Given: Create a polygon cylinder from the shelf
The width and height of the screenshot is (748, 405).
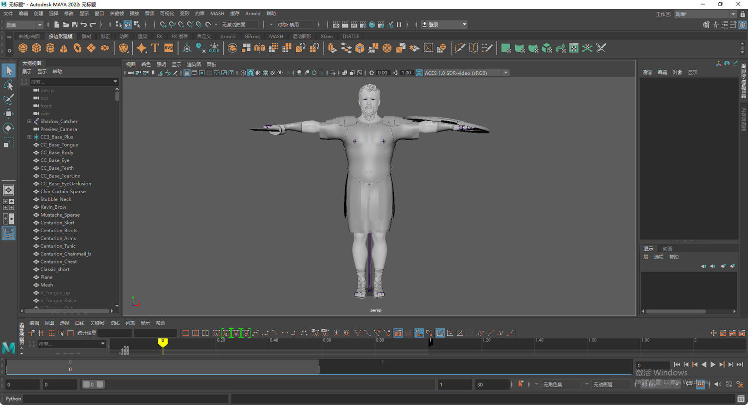Looking at the screenshot, I should click(50, 48).
